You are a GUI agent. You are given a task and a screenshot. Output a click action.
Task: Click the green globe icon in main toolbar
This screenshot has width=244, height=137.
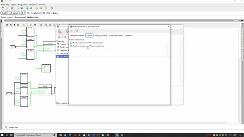pos(31,8)
